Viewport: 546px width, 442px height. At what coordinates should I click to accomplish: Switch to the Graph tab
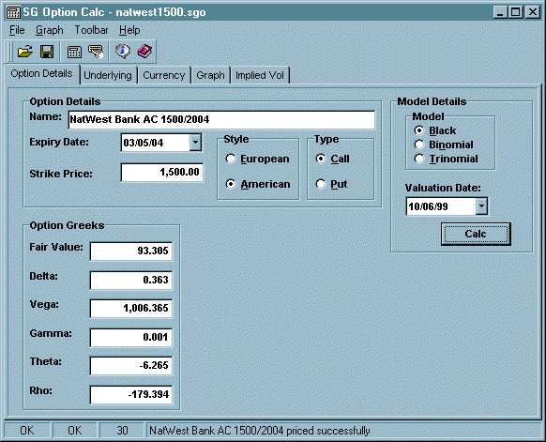[210, 75]
